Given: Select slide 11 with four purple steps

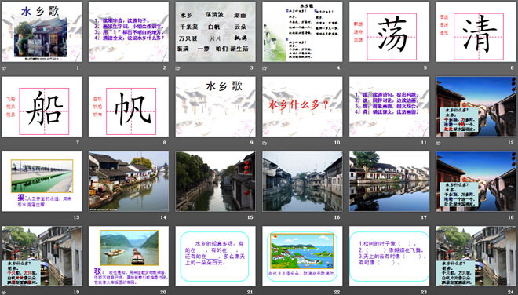Looking at the screenshot, I should pyautogui.click(x=389, y=107).
